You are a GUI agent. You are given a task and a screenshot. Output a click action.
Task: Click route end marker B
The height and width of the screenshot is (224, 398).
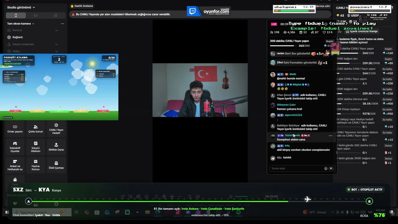click(369, 201)
